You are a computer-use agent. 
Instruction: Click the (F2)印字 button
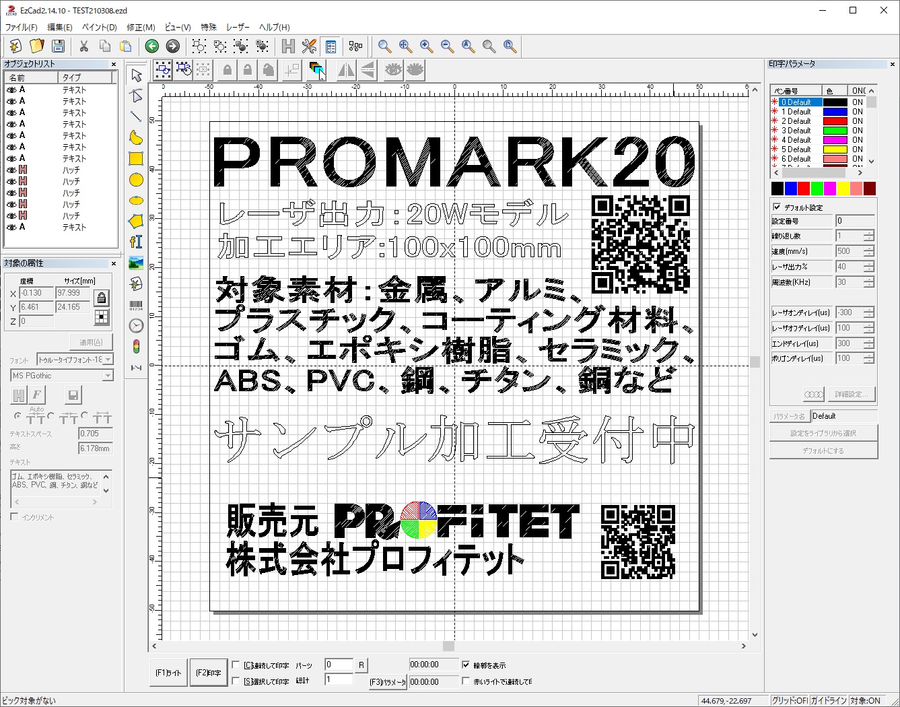(209, 673)
